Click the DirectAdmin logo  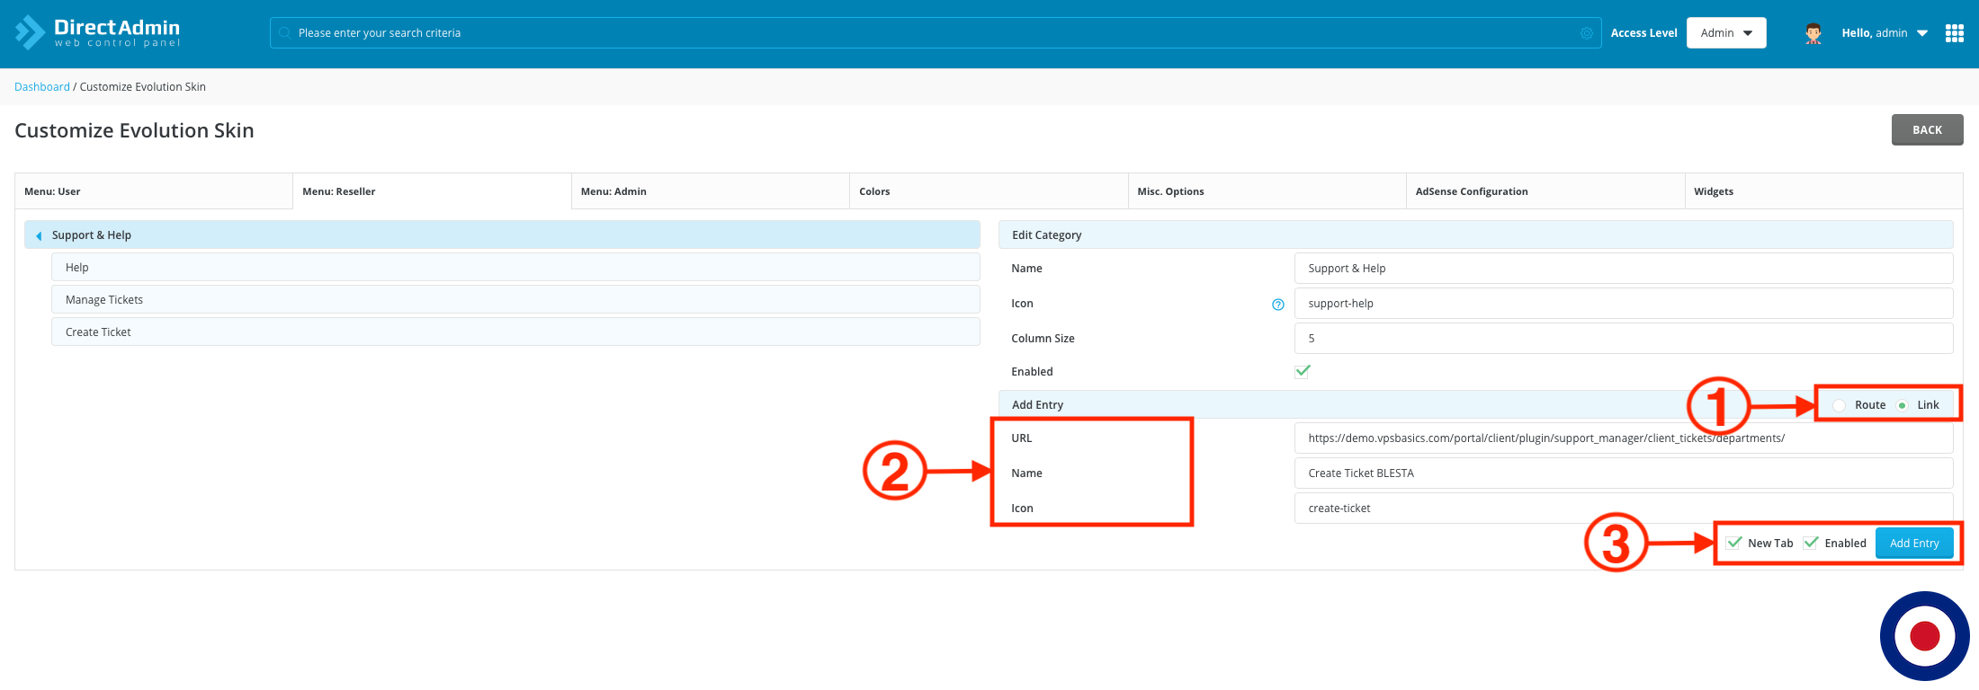point(97,32)
